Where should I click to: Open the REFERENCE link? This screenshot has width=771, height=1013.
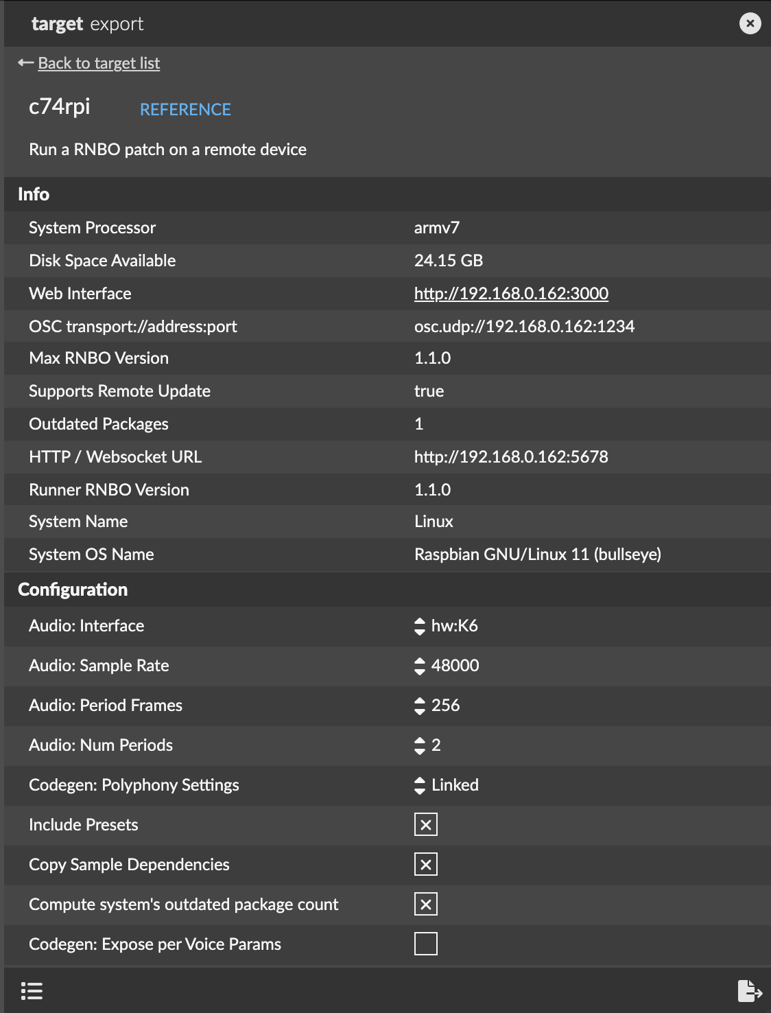tap(185, 110)
